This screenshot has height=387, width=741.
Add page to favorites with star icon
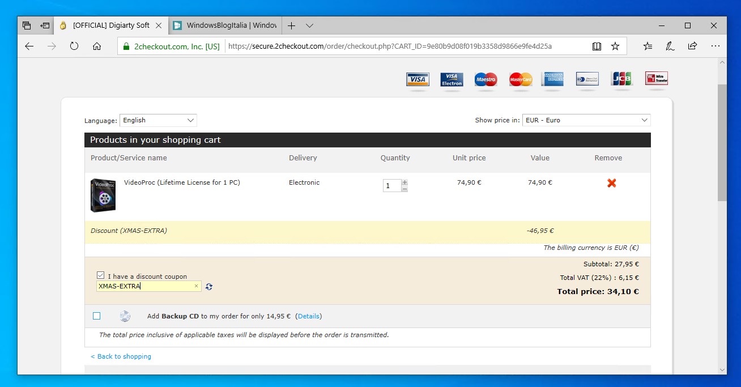[x=615, y=46]
